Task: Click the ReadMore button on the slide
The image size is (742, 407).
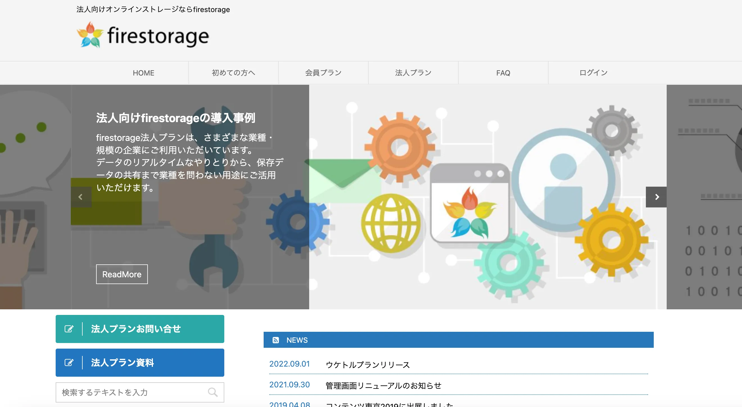Action: click(122, 274)
